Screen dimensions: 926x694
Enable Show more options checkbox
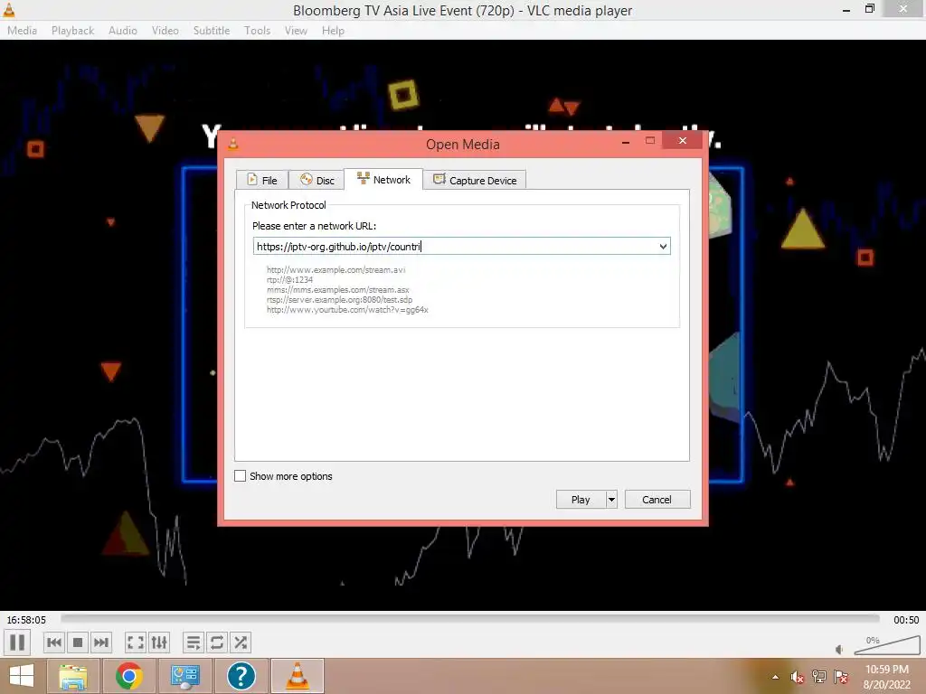pyautogui.click(x=241, y=475)
